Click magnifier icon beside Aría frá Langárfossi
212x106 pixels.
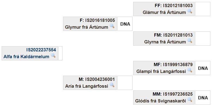tap(112, 85)
